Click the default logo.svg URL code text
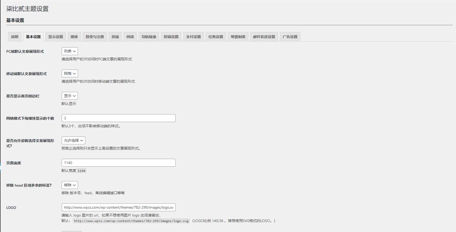 tap(131, 221)
